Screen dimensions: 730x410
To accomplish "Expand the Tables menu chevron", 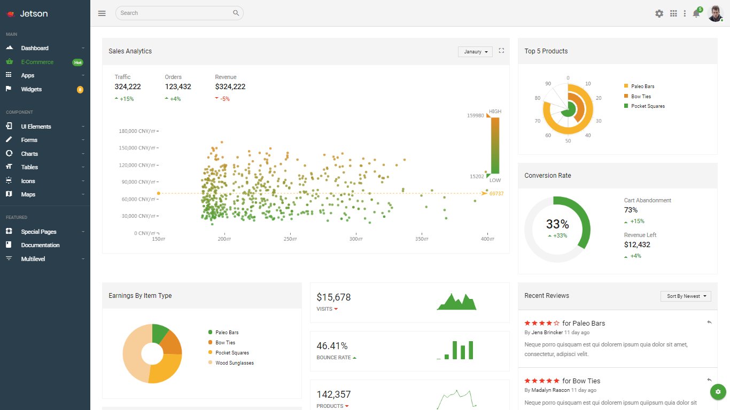I will (83, 167).
